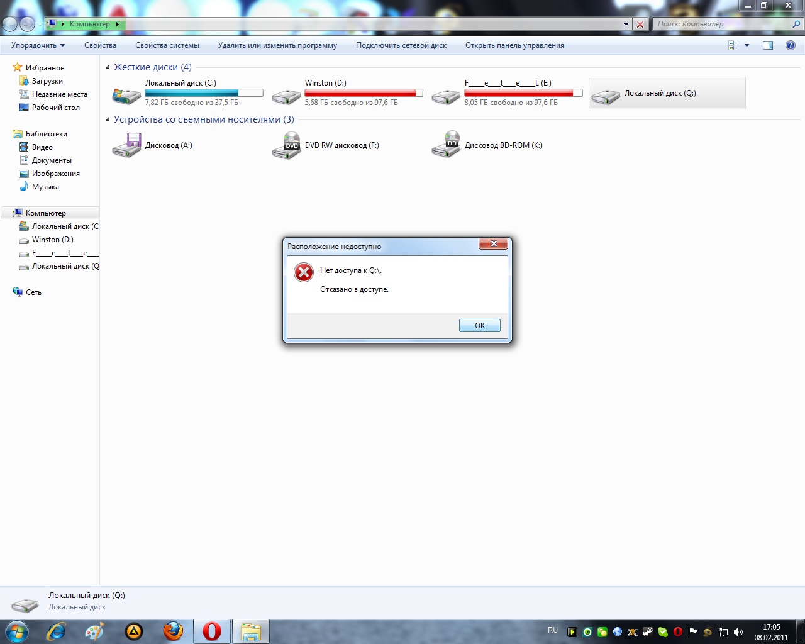Open Winston (D:) in the sidebar tree
The width and height of the screenshot is (805, 644).
[x=52, y=240]
